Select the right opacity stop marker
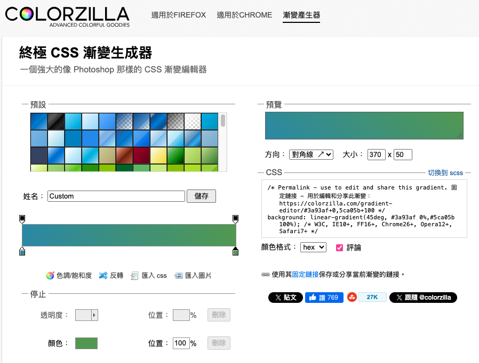This screenshot has width=479, height=363. [x=236, y=219]
